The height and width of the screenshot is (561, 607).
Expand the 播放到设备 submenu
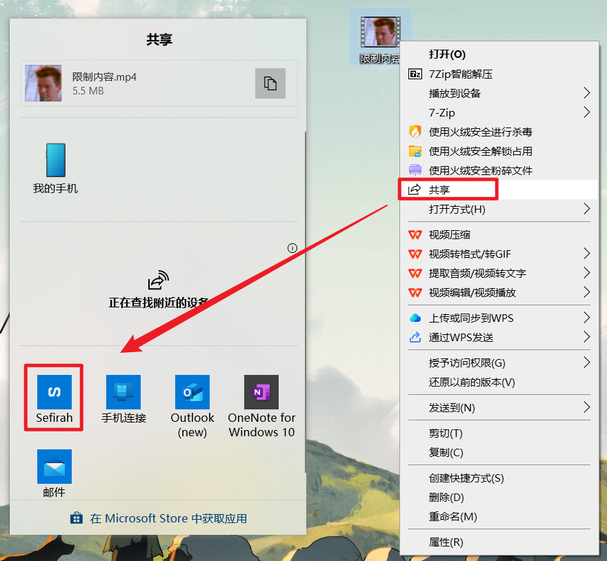click(x=499, y=93)
